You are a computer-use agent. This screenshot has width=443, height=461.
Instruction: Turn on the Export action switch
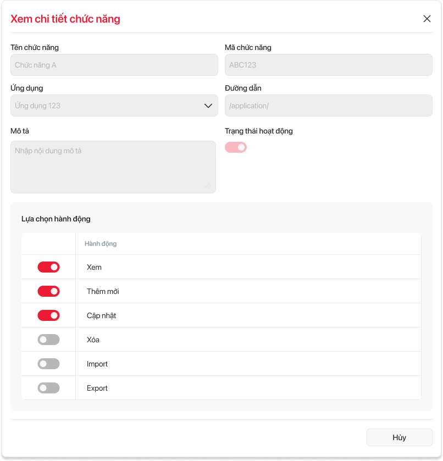tap(48, 388)
